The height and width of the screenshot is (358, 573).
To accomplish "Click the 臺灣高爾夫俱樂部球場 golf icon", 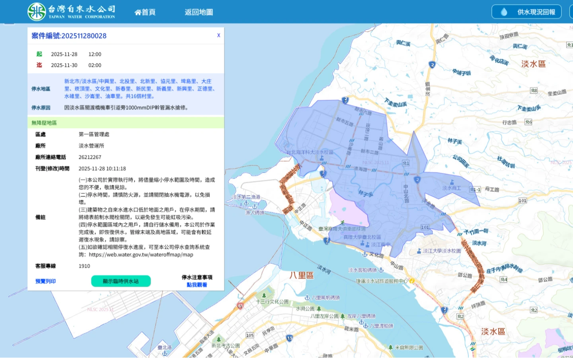I will tap(342, 223).
